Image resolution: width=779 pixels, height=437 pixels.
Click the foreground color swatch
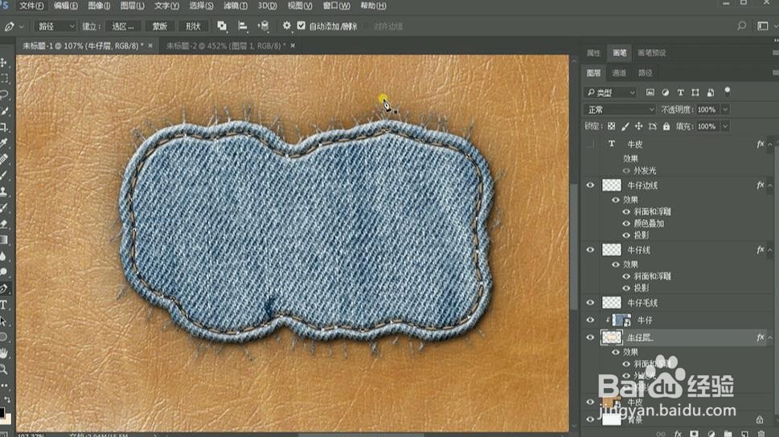(2, 412)
